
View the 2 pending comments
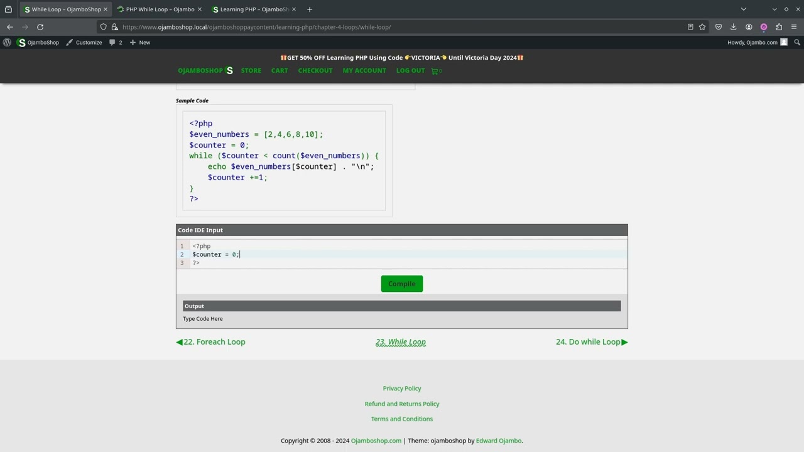[116, 43]
